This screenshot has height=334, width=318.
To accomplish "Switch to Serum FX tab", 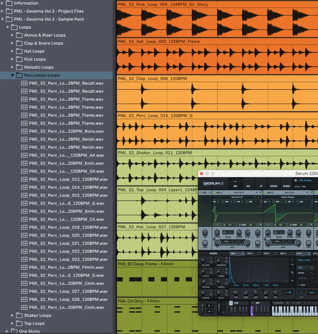I will [261, 184].
